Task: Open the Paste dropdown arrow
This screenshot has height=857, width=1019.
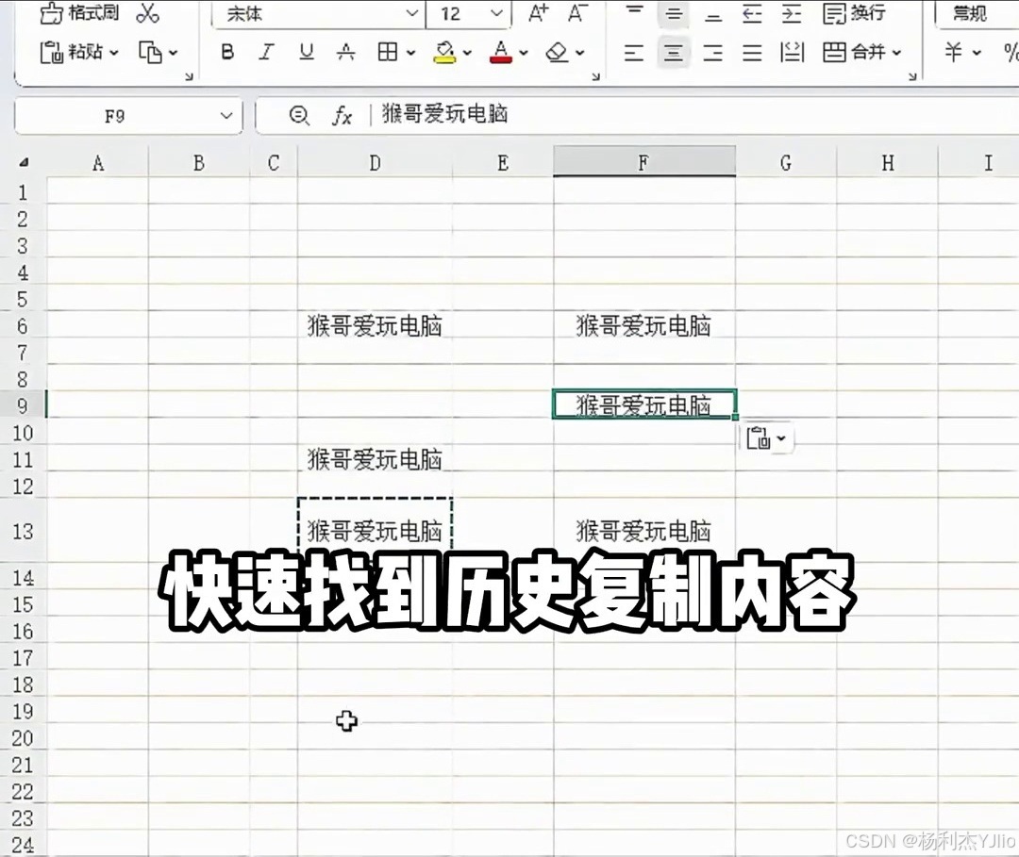Action: [x=114, y=53]
